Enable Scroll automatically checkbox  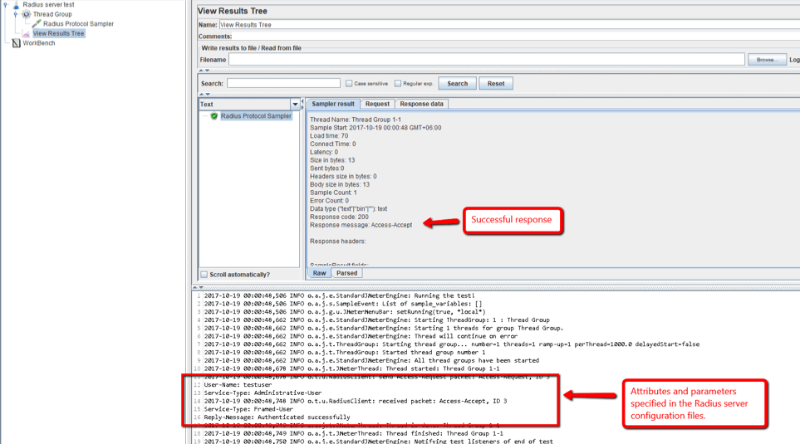204,275
